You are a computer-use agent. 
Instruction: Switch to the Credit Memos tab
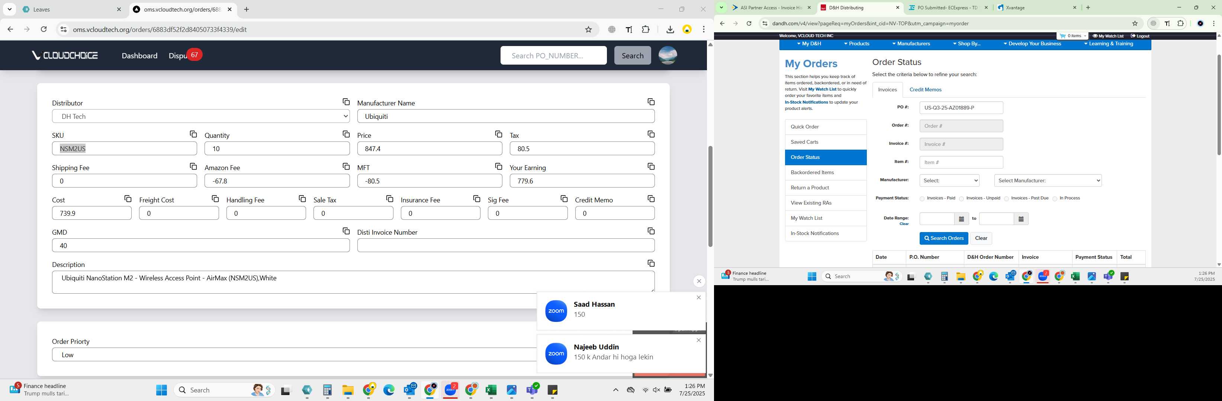point(925,89)
